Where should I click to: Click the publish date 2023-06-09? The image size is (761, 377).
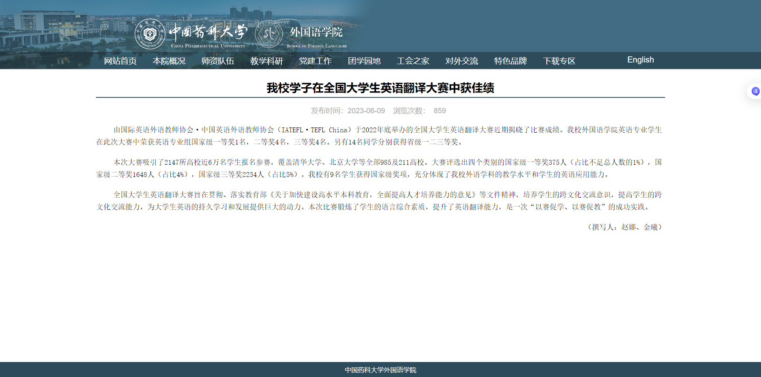tap(366, 111)
